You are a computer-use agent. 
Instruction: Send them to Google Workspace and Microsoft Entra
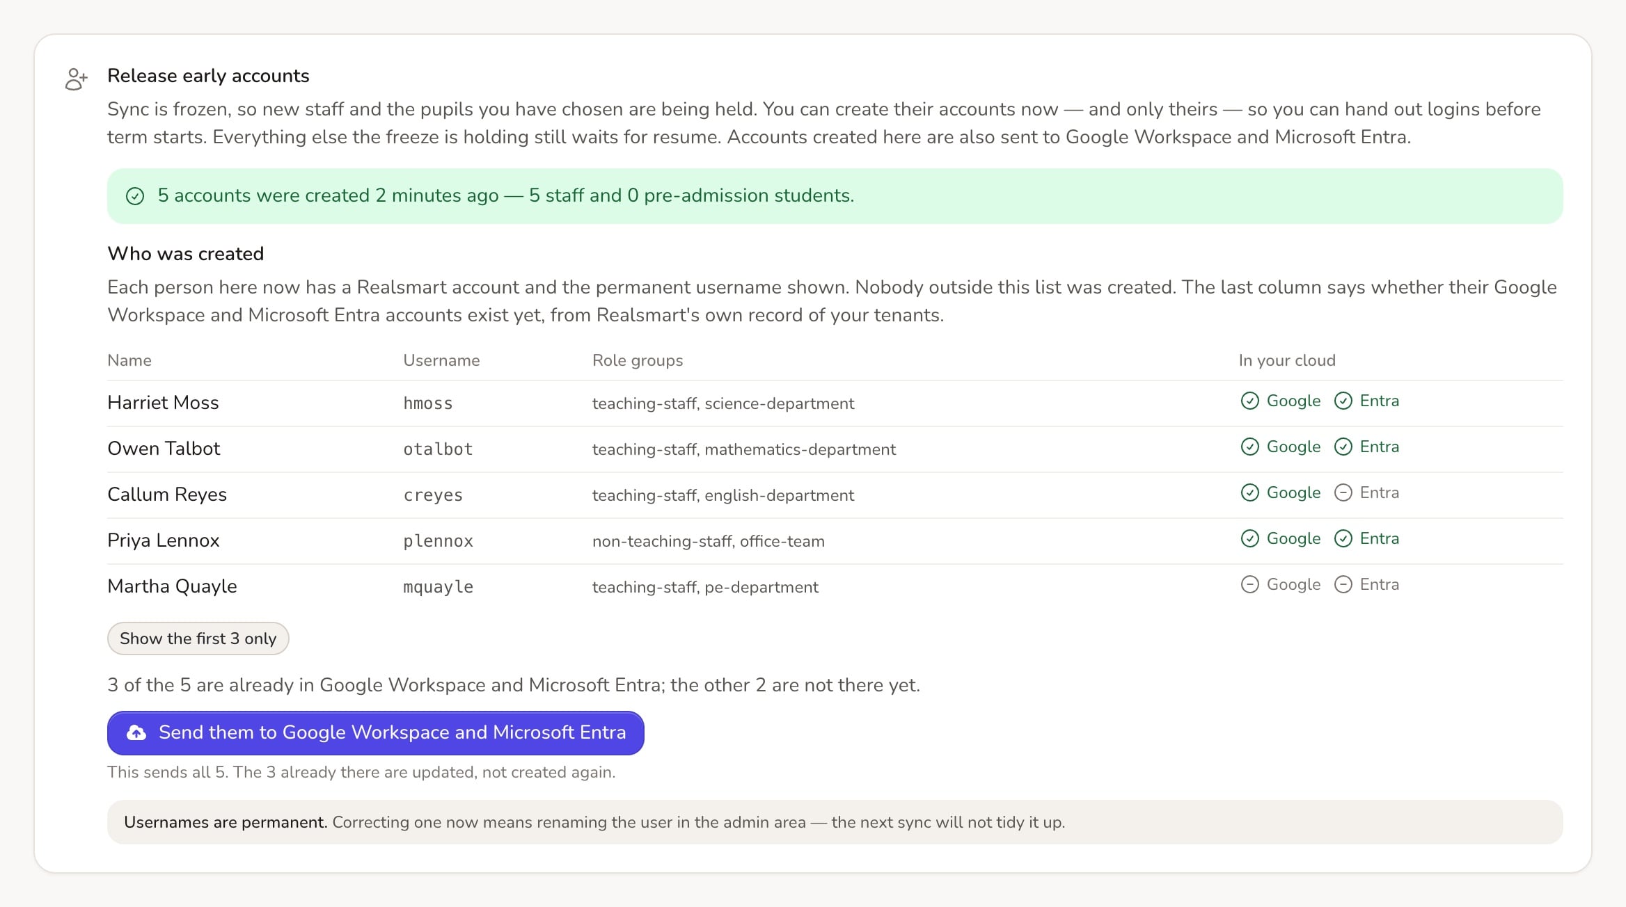pos(376,733)
